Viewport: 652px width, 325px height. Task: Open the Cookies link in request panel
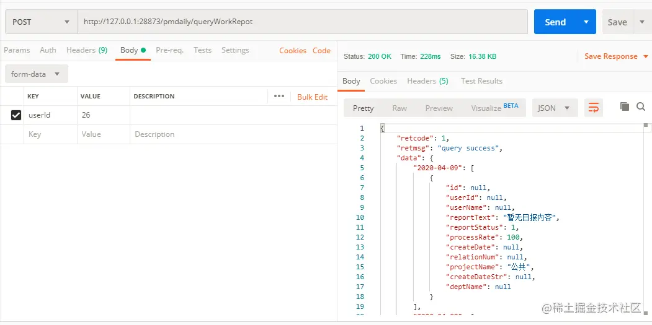[293, 51]
